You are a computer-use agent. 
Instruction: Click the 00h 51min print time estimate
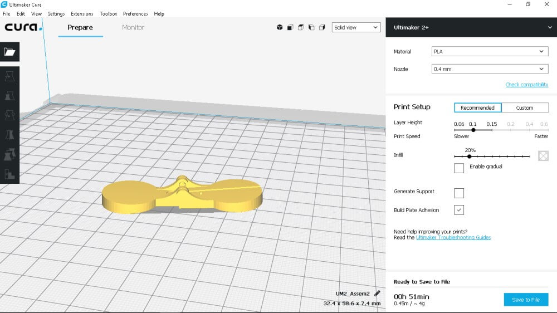[x=412, y=296]
